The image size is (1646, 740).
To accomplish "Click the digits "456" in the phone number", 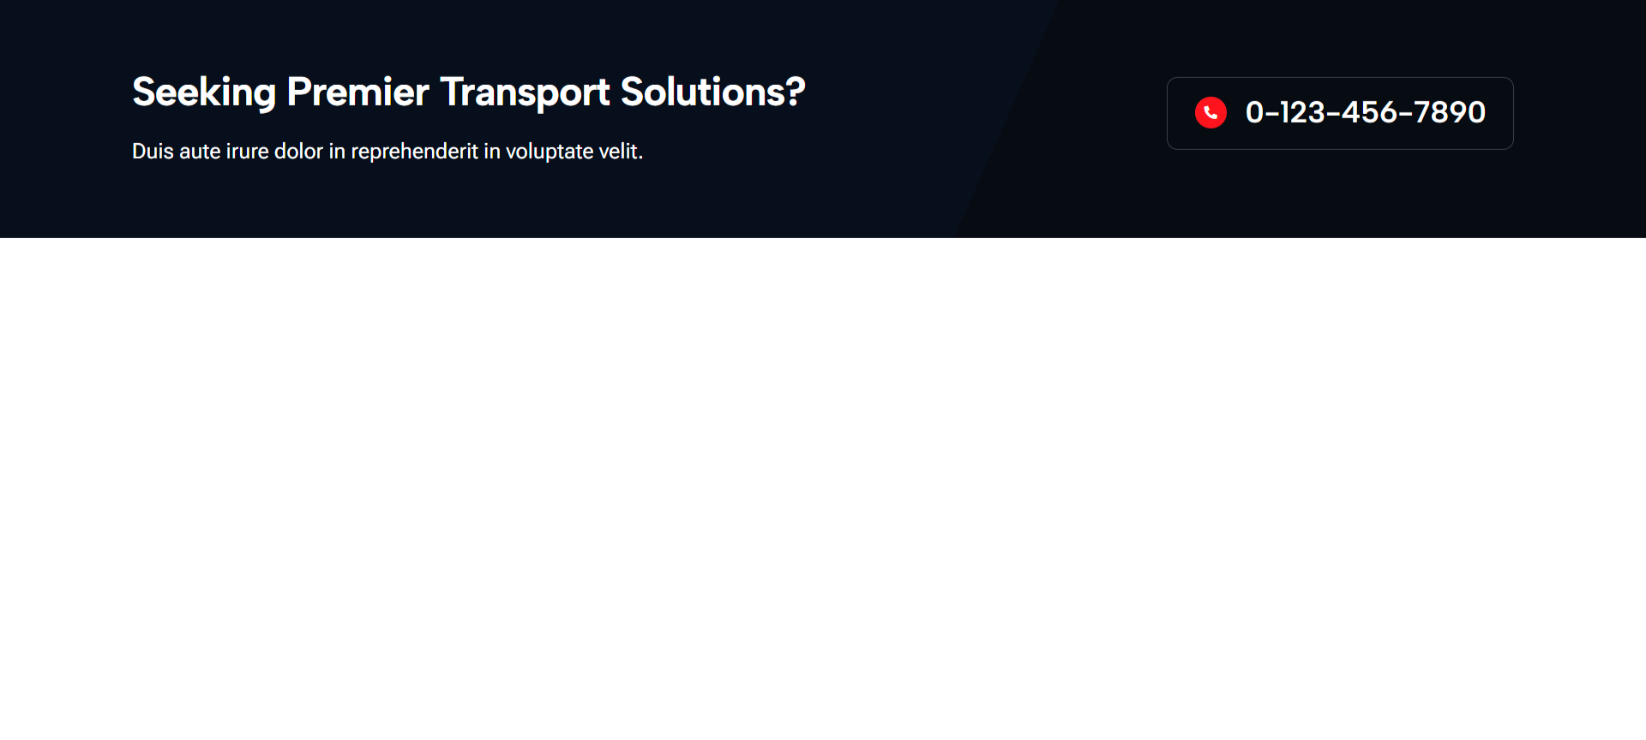I will 1370,112.
